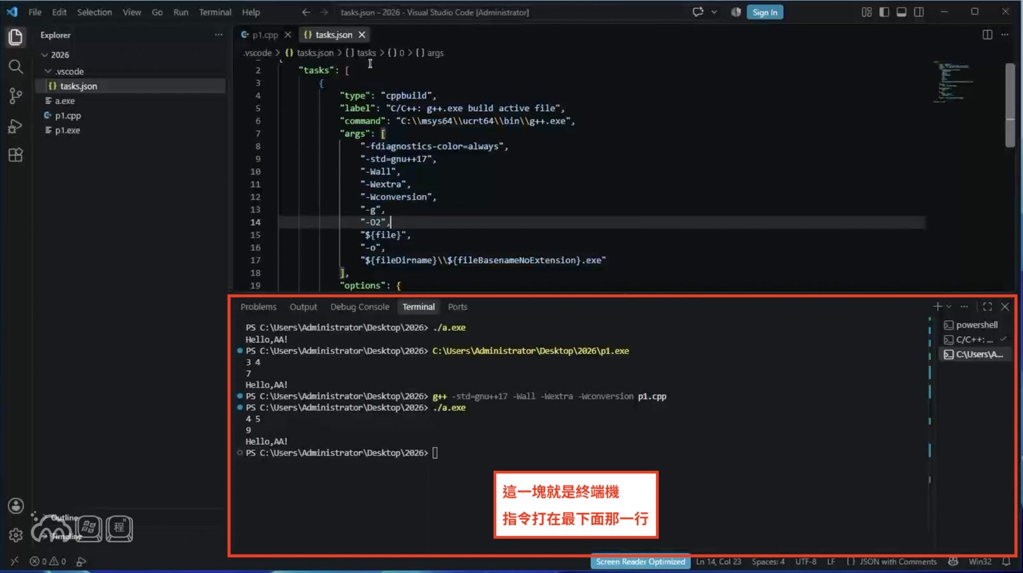Change indentation via Spaces: 4
The width and height of the screenshot is (1023, 573).
point(768,562)
